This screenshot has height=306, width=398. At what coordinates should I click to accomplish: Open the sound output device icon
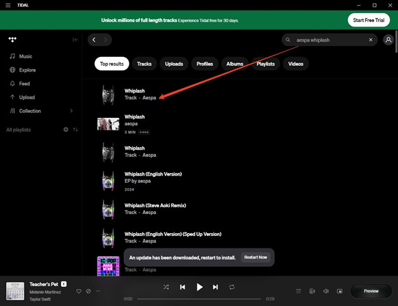[x=312, y=291]
